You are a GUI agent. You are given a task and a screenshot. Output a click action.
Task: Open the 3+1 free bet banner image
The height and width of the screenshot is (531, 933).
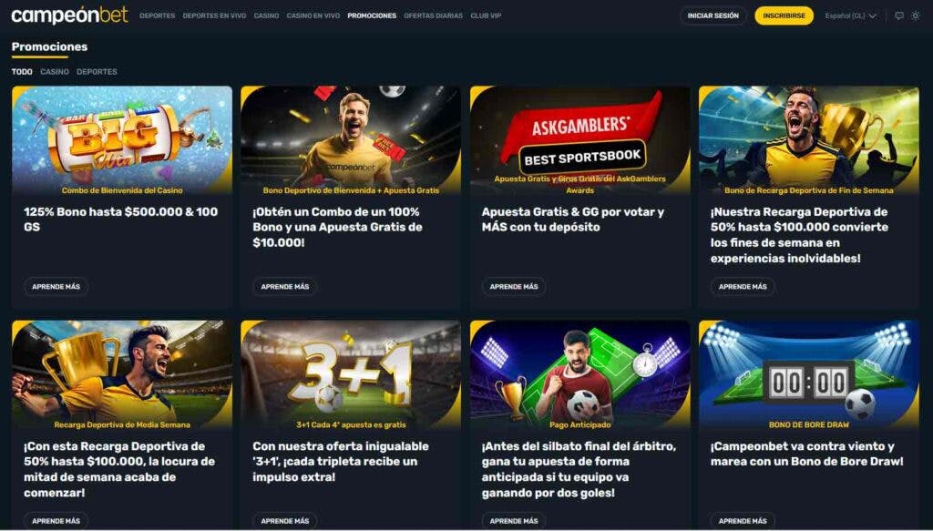pyautogui.click(x=351, y=374)
